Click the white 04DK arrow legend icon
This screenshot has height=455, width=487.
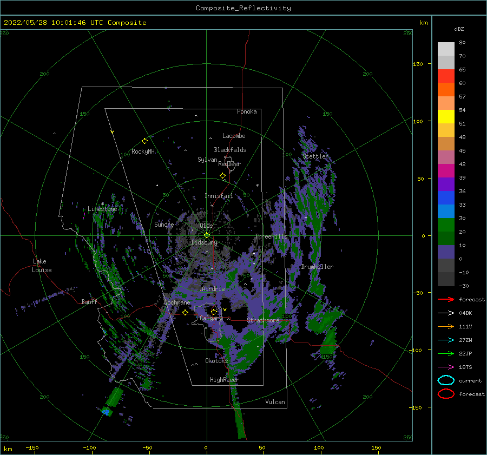446,313
